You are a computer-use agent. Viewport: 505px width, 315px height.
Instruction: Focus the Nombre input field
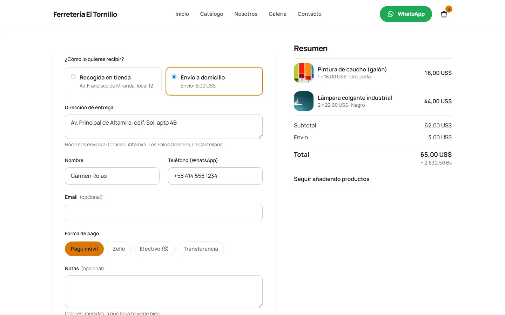[x=112, y=176]
